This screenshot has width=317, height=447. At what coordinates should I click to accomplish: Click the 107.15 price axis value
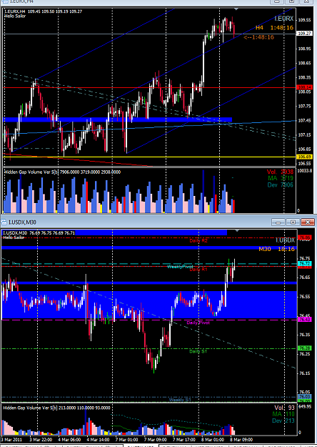pos(304,135)
